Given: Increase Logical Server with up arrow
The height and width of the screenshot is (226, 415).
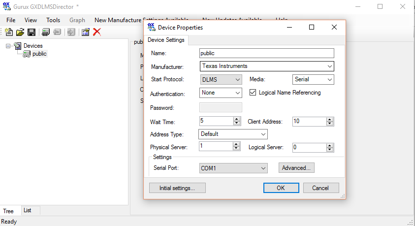Looking at the screenshot, I should (x=329, y=146).
